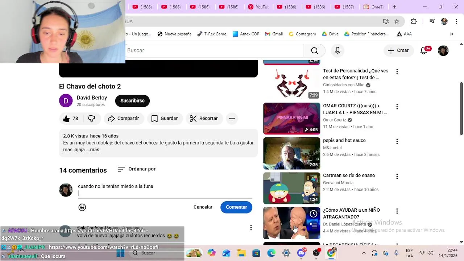Screen dimensions: 464x261
Task: Open OBS Studio from the taskbar
Action: click(316, 253)
